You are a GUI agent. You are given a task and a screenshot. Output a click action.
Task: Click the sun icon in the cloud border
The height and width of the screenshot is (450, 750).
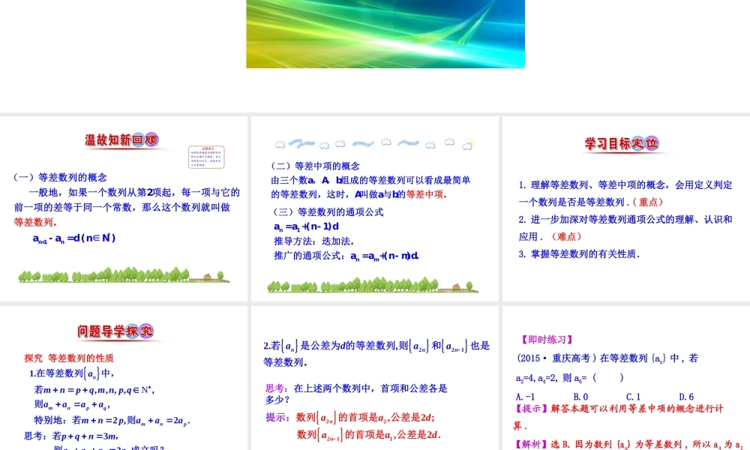pyautogui.click(x=469, y=141)
